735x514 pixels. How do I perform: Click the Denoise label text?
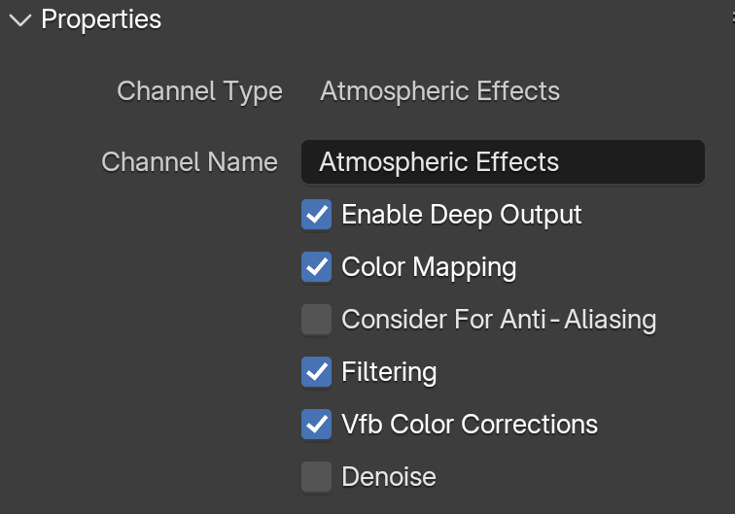coord(389,477)
